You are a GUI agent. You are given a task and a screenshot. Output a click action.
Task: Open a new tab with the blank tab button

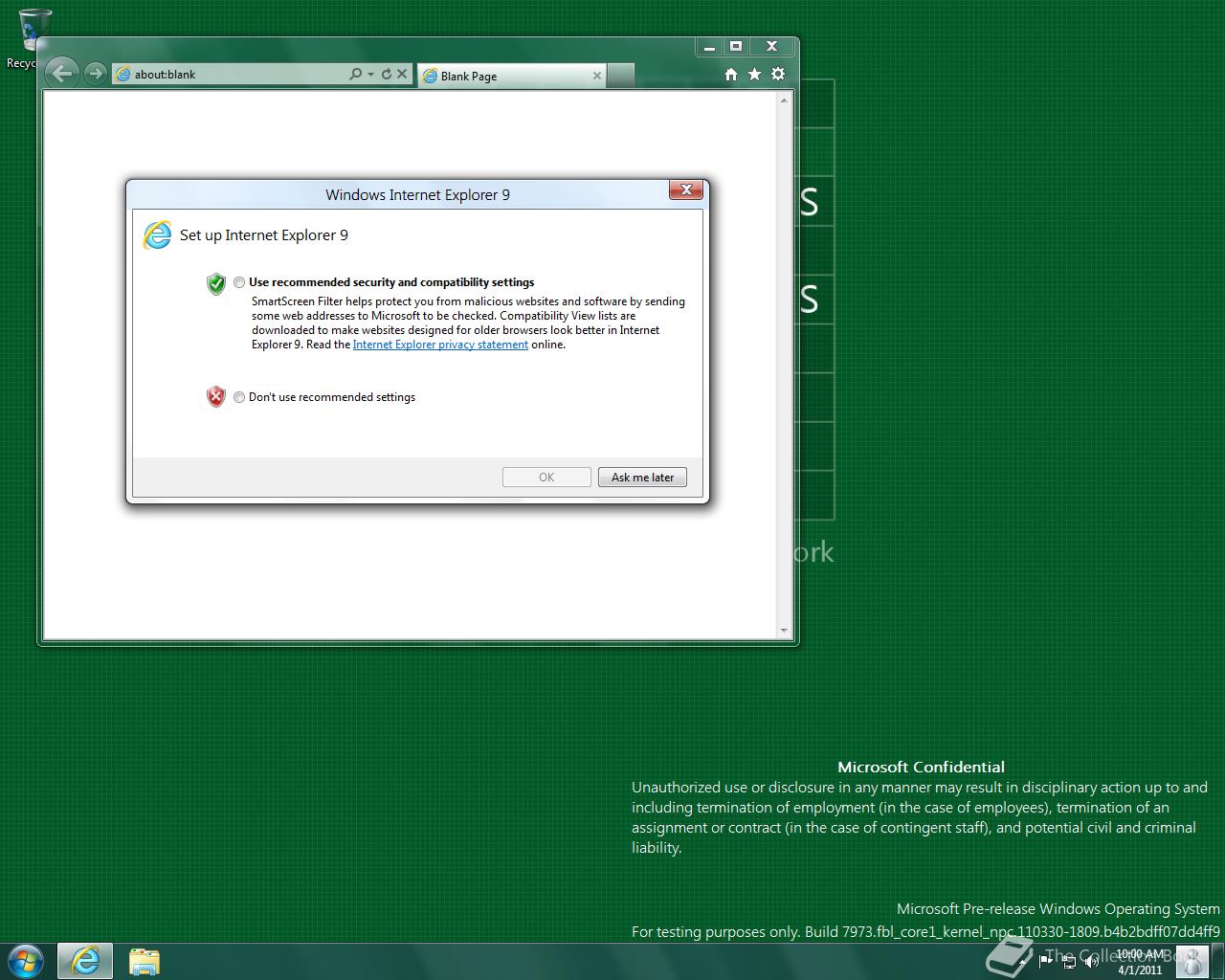(x=620, y=76)
